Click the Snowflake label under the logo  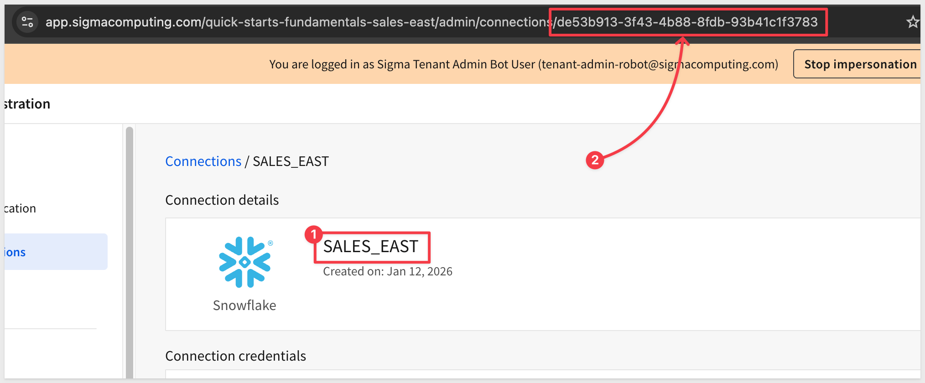244,305
